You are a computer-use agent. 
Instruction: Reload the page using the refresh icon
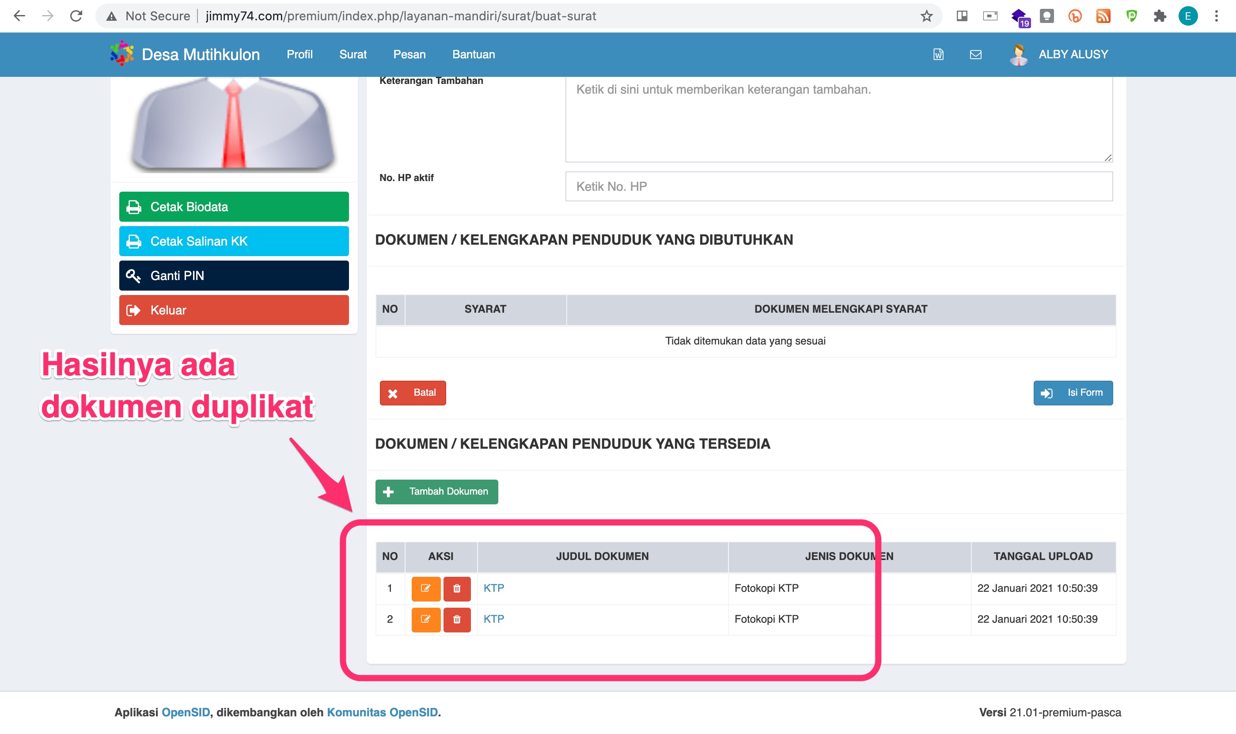click(76, 15)
